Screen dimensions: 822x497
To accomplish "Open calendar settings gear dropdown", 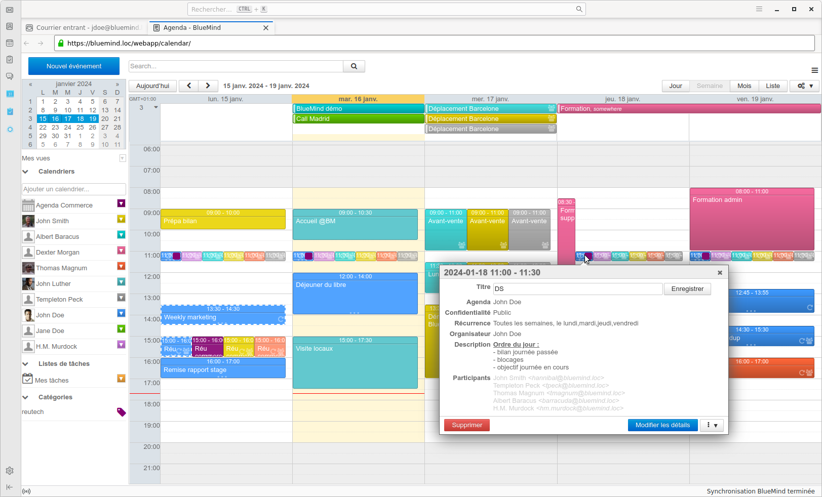I will [805, 86].
